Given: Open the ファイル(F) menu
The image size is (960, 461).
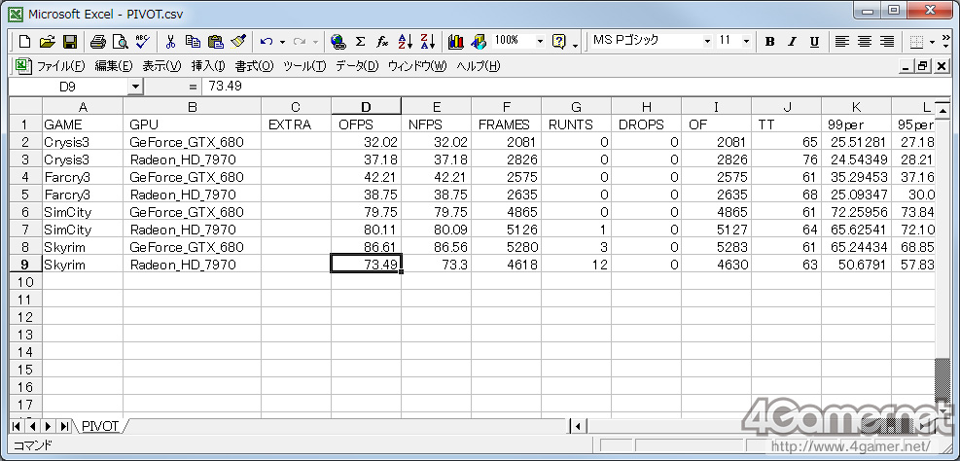Looking at the screenshot, I should (x=61, y=66).
